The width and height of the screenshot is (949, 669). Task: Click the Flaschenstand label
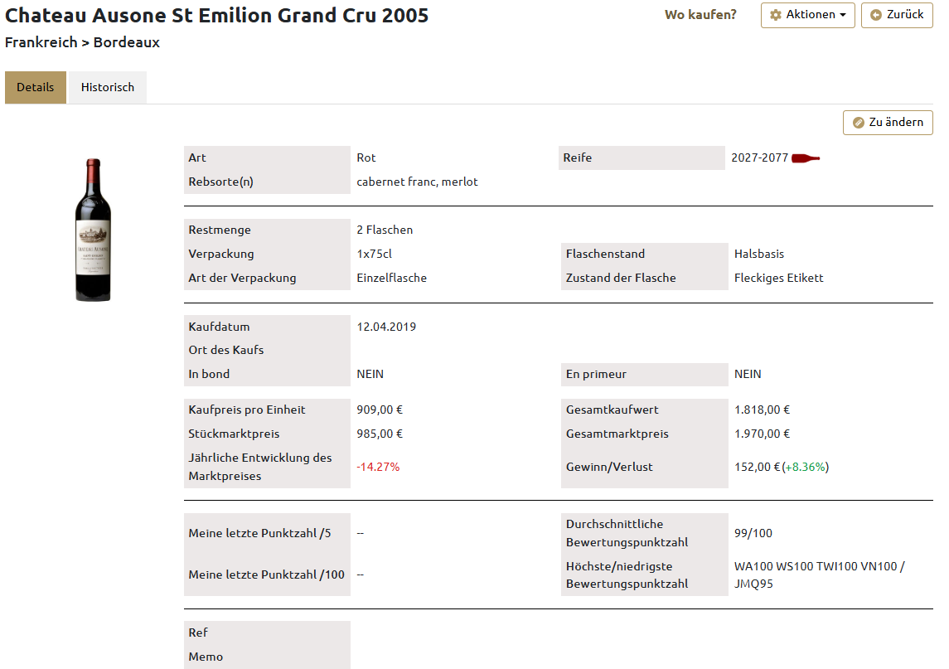point(605,255)
